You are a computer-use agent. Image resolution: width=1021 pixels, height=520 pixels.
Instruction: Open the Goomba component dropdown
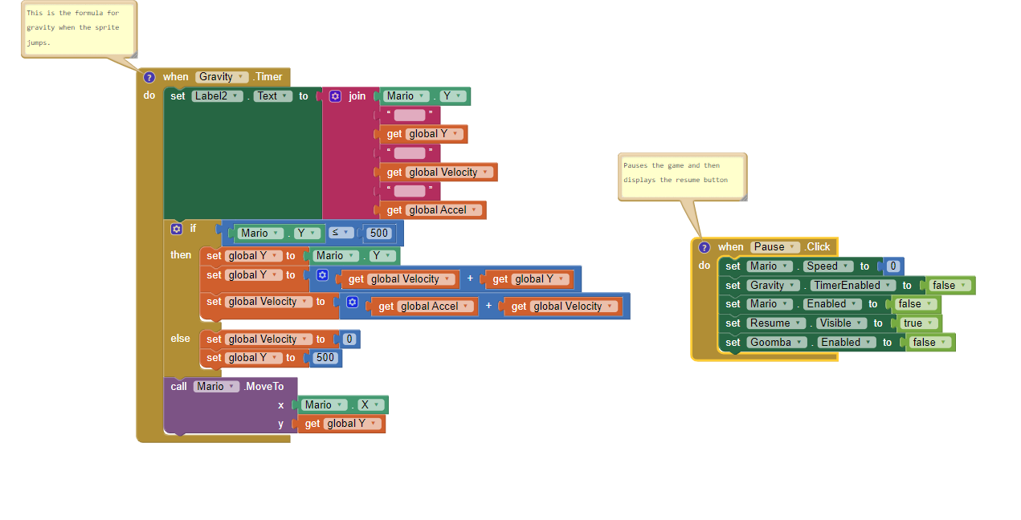pos(778,343)
